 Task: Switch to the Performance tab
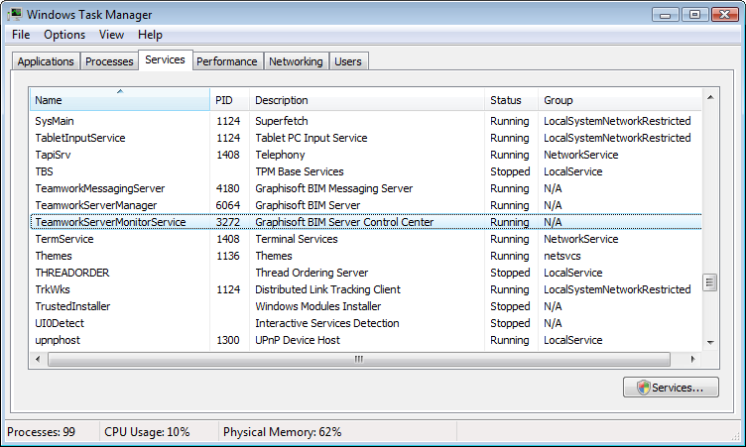tap(226, 61)
